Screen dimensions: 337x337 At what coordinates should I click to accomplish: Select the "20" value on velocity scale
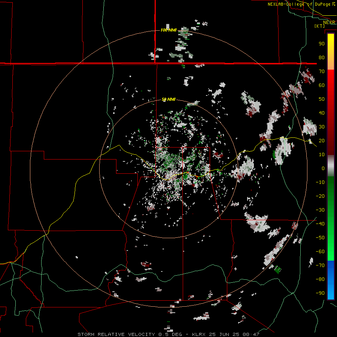[x=322, y=140]
